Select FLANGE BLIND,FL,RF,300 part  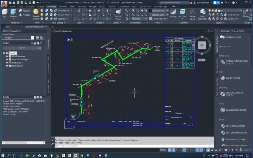(x=235, y=62)
